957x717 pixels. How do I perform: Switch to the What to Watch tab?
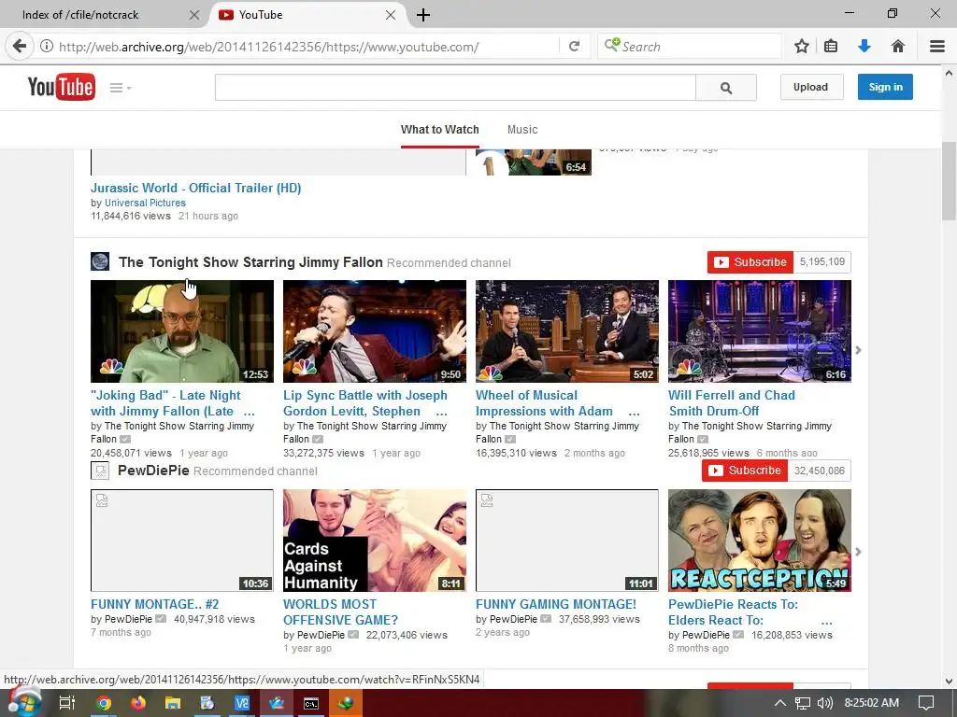pyautogui.click(x=440, y=130)
